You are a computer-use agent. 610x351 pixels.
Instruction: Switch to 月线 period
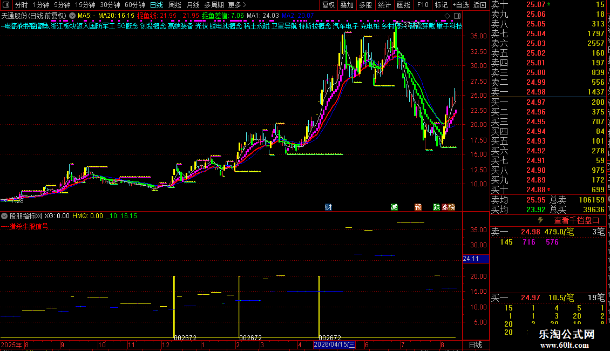click(193, 5)
